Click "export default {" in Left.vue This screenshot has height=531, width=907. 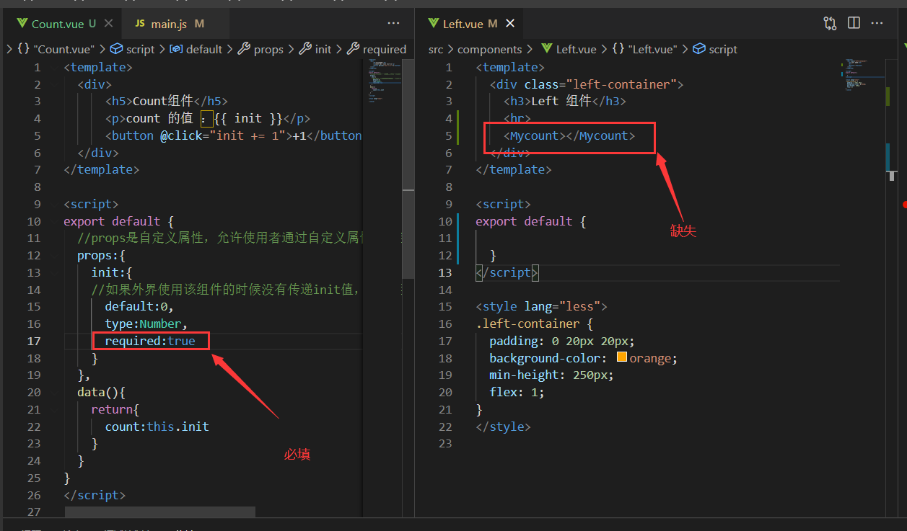point(530,221)
